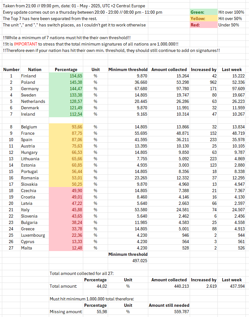Select the total minimum threshold cell 497.025
Viewport: 249px width, 317px height.
[x=128, y=261]
